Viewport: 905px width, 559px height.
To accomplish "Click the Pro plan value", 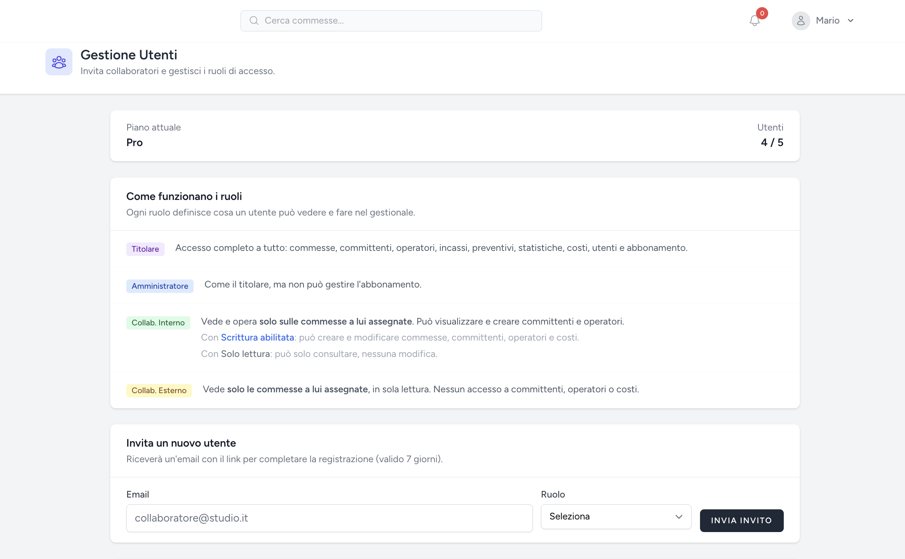I will click(x=134, y=143).
